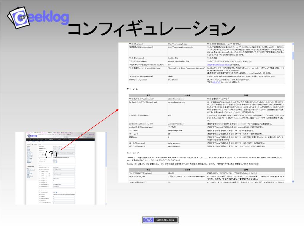
Task: Click the 'Geeklog Site' default value cell
Action: pyautogui.click(x=187, y=58)
